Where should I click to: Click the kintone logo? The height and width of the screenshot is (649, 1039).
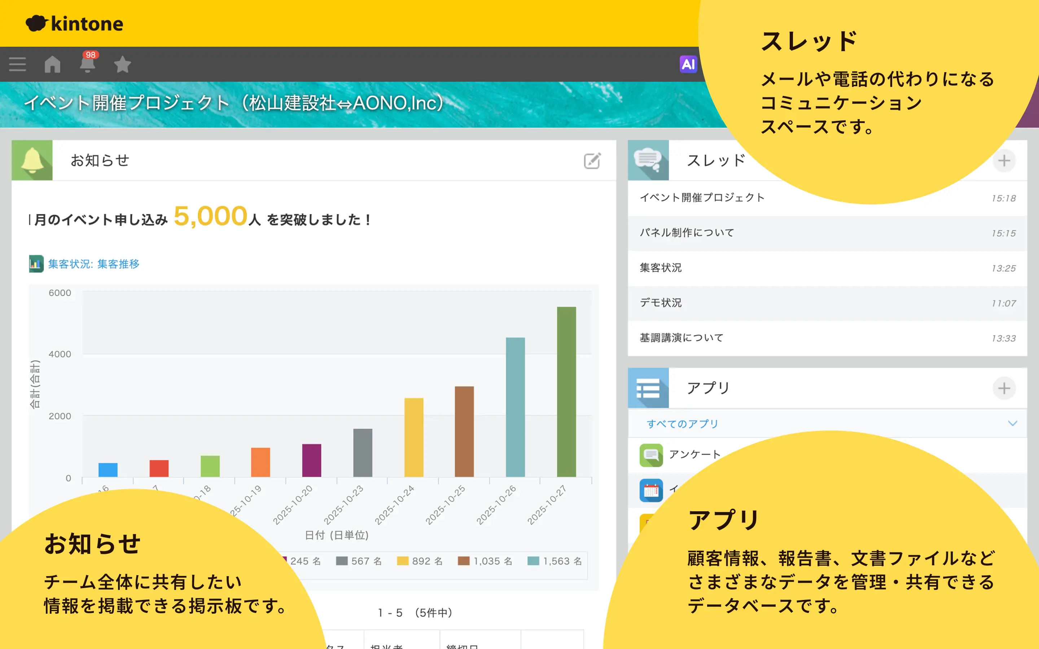[x=75, y=23]
